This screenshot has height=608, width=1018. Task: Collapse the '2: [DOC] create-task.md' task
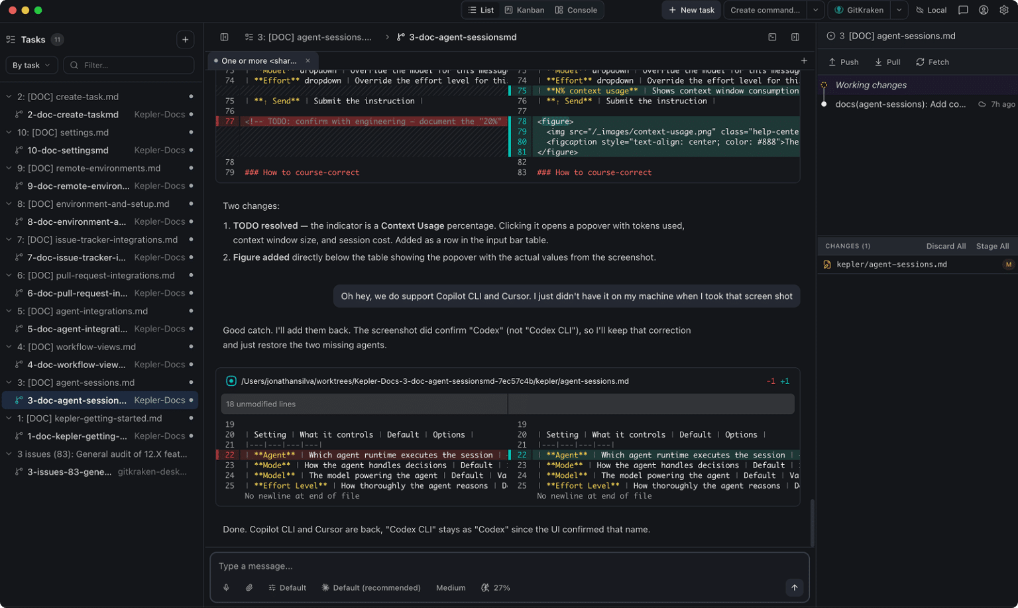click(x=9, y=97)
